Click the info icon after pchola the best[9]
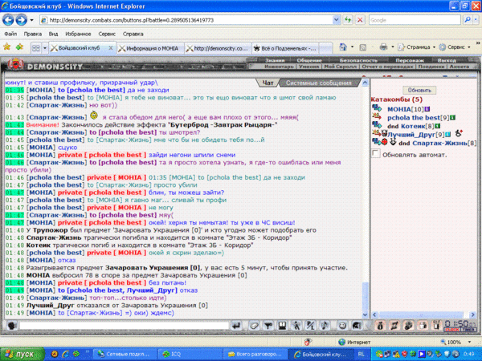 452,118
